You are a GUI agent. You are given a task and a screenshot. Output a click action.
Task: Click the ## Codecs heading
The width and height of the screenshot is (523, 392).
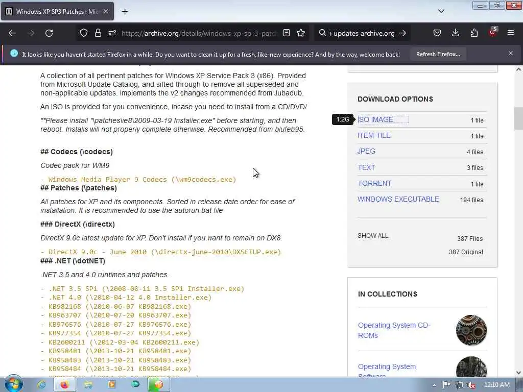click(77, 152)
